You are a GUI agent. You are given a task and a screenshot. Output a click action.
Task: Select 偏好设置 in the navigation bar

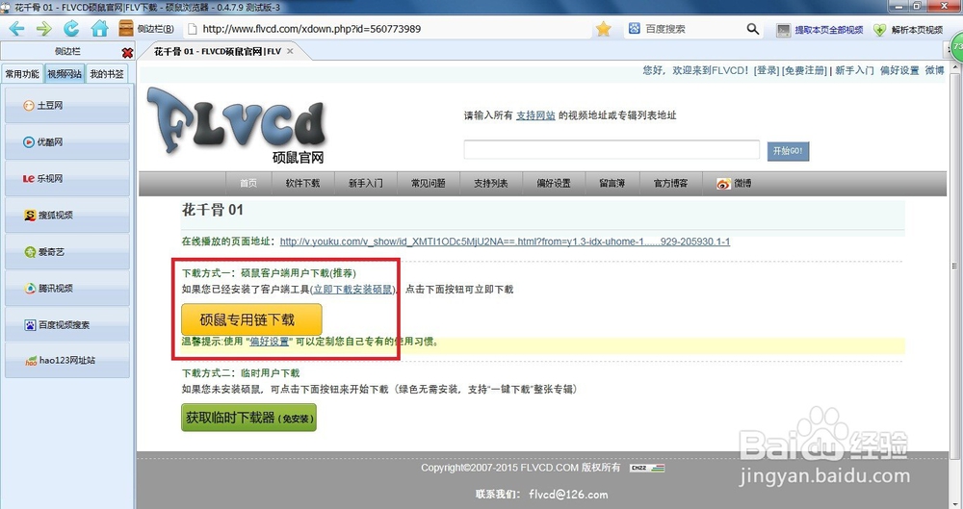[x=554, y=183]
